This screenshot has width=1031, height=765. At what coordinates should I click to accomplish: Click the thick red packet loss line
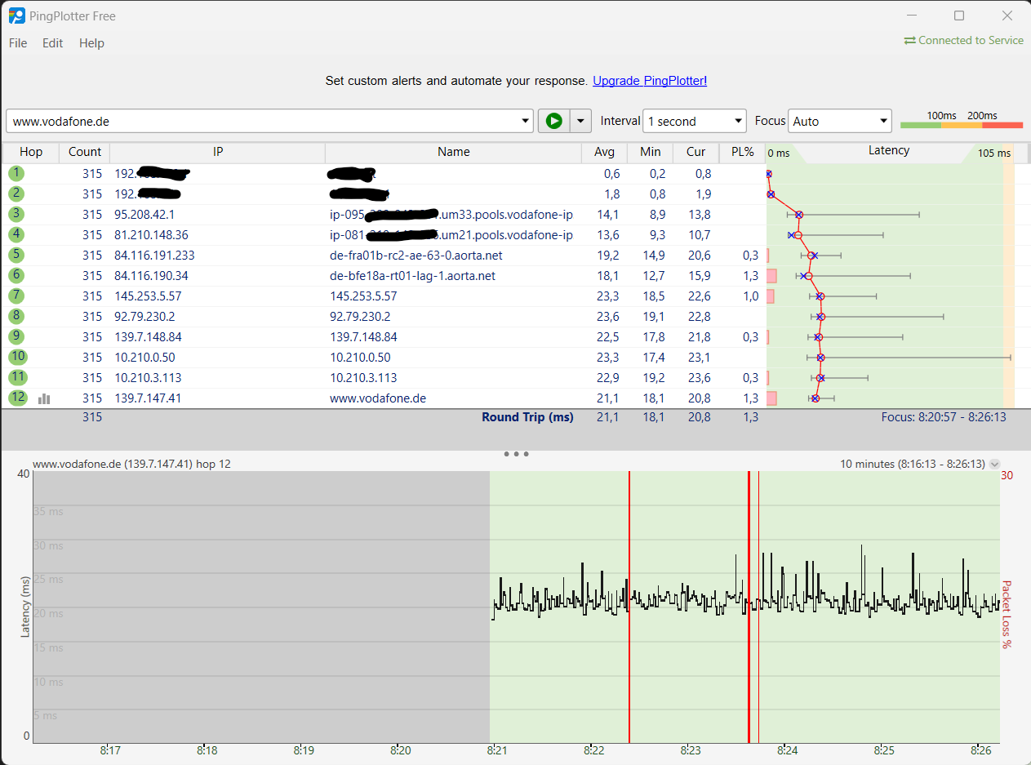pos(749,606)
